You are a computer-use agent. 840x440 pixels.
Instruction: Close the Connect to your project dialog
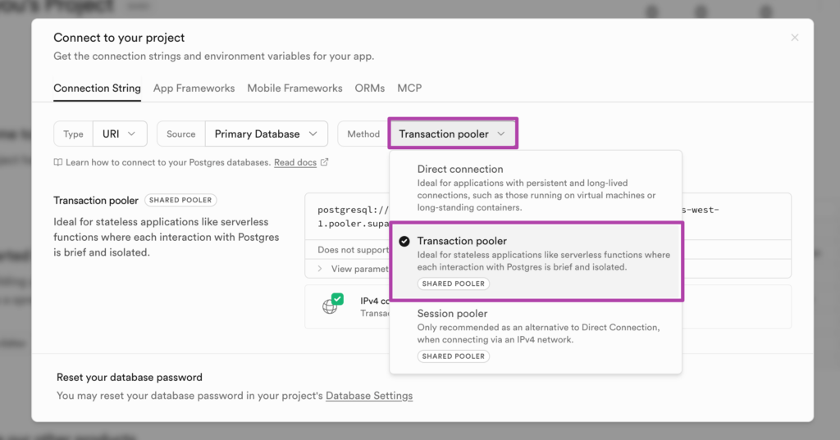click(794, 38)
